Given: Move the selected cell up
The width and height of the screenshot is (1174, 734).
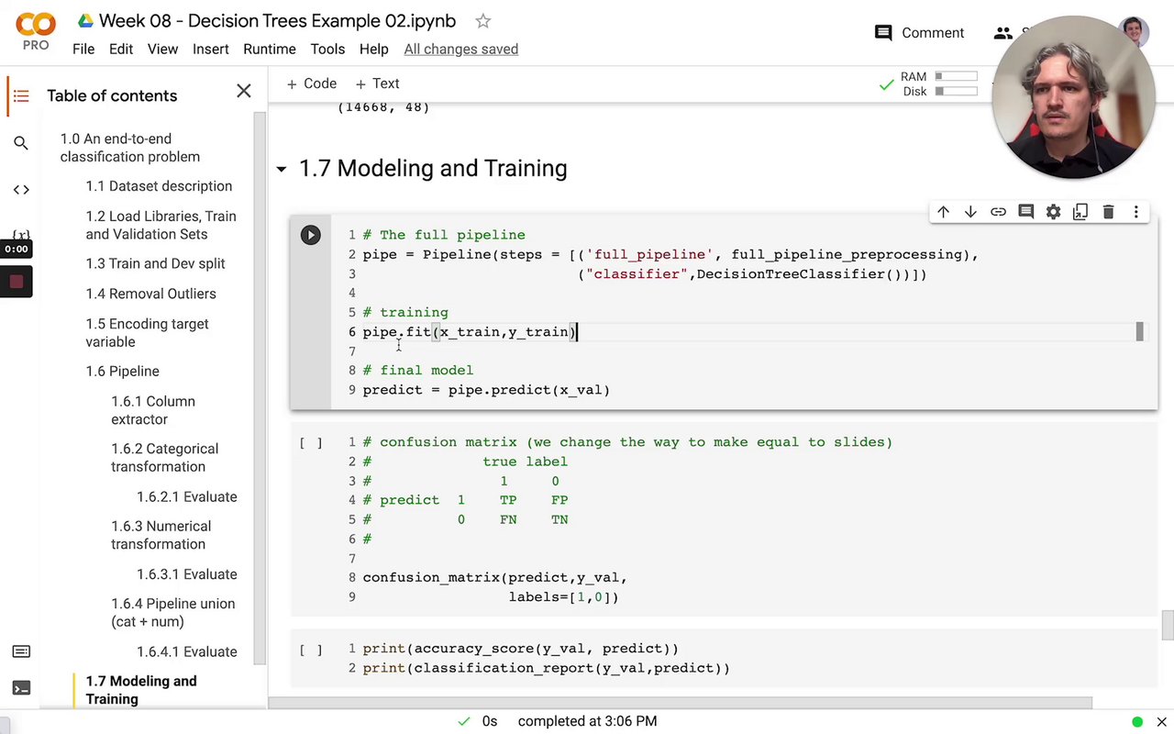Looking at the screenshot, I should tap(943, 212).
